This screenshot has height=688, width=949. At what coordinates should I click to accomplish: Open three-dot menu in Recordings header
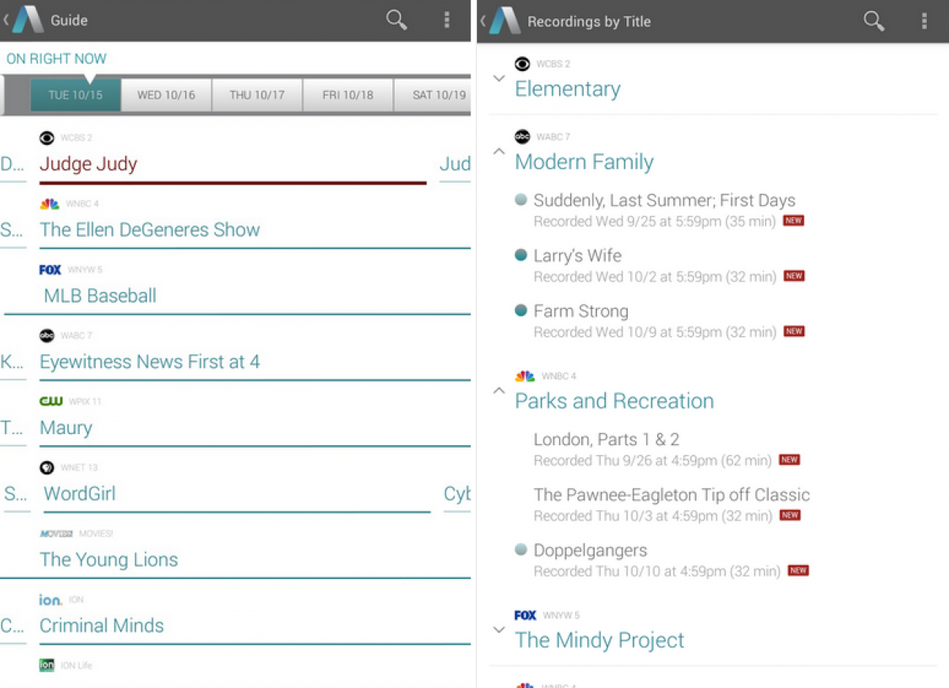coord(924,21)
